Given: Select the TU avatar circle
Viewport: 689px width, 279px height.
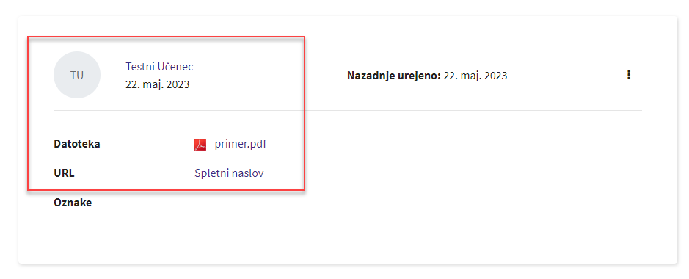Looking at the screenshot, I should coord(77,75).
